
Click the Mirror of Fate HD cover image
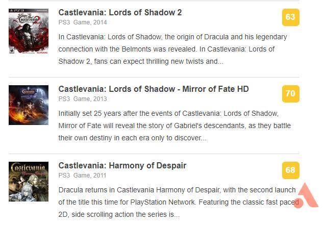(x=29, y=105)
